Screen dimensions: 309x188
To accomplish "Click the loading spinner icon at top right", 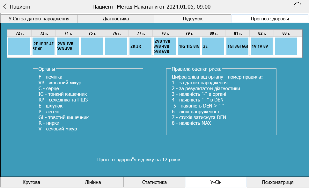I will (x=297, y=4).
